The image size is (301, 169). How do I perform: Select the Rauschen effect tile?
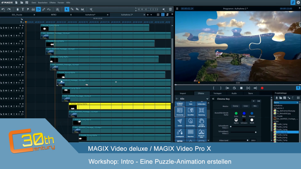coord(190,133)
